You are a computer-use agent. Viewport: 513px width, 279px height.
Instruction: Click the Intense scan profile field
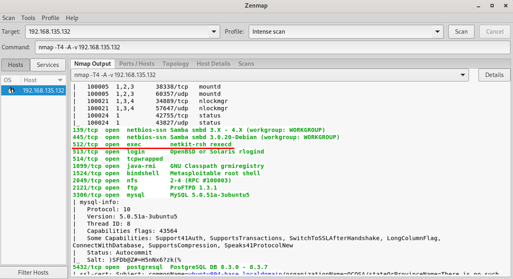pos(341,32)
